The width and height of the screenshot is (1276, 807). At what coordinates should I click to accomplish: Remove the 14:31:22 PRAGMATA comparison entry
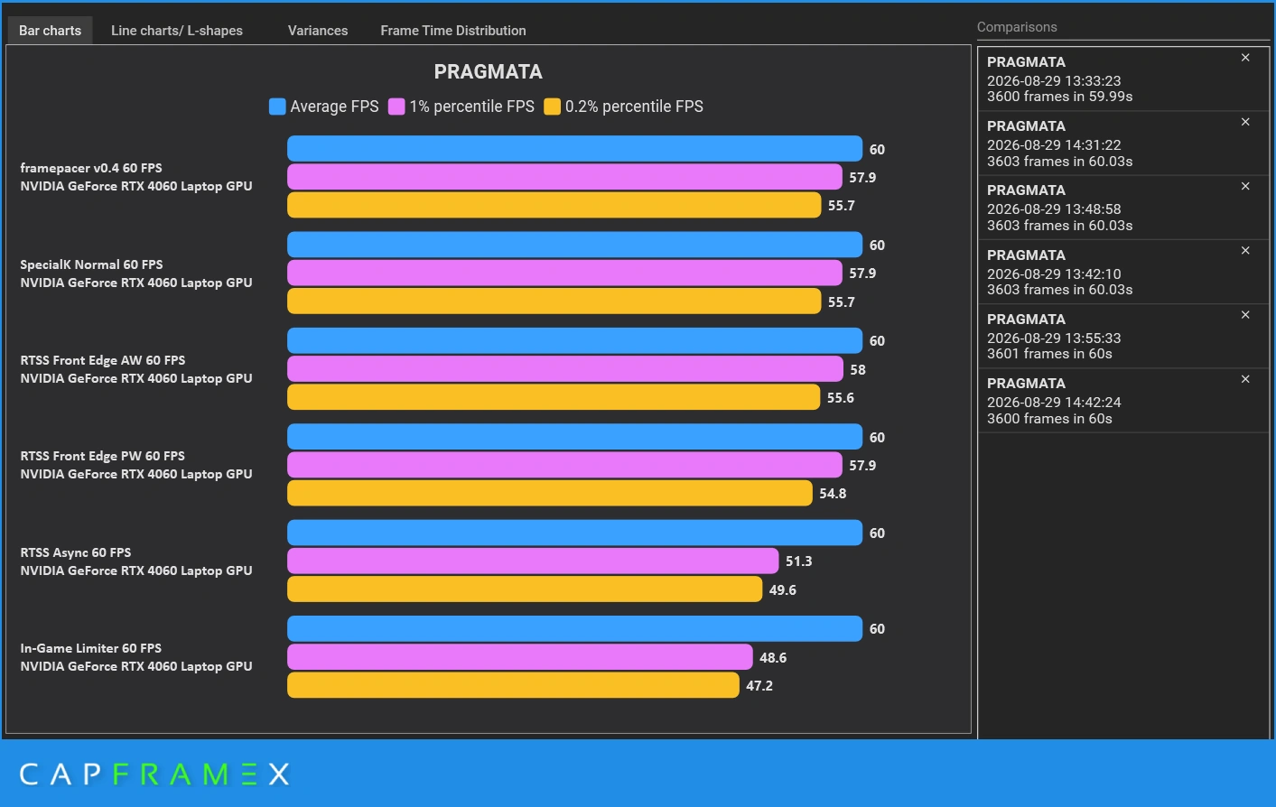click(x=1245, y=122)
